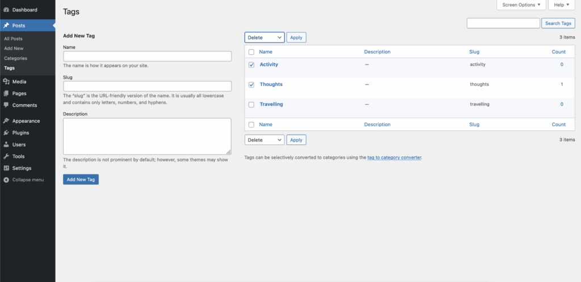Image resolution: width=581 pixels, height=282 pixels.
Task: Open Tags submenu item
Action: tap(9, 68)
